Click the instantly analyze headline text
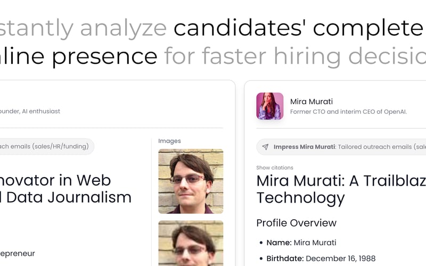426x266 pixels. (83, 28)
